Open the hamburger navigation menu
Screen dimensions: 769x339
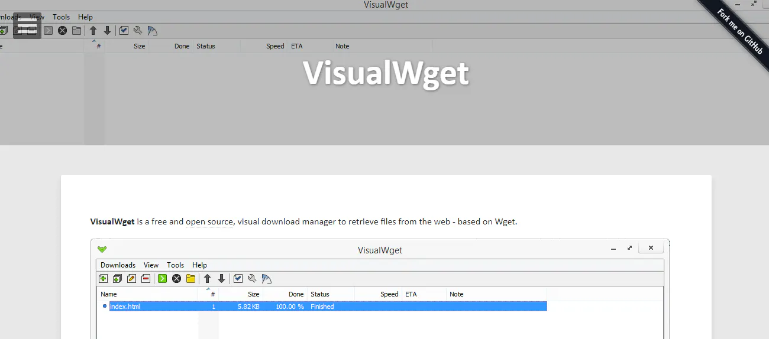27,25
